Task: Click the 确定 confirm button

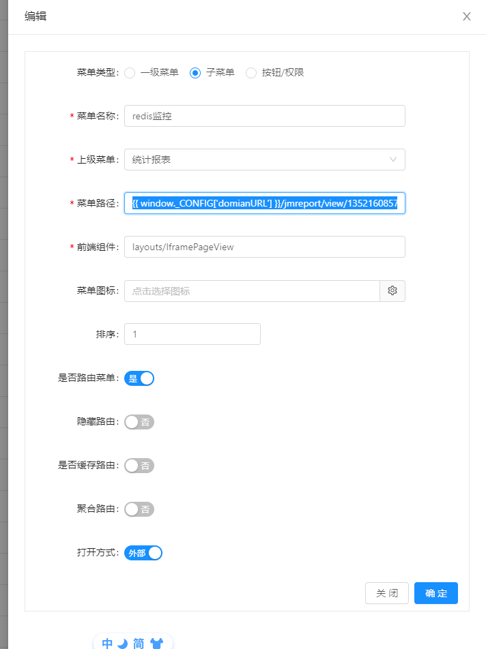Action: click(x=436, y=593)
